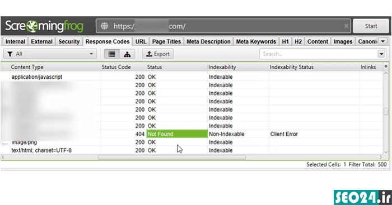
Task: Clear the URL with the X icon
Action: 346,26
